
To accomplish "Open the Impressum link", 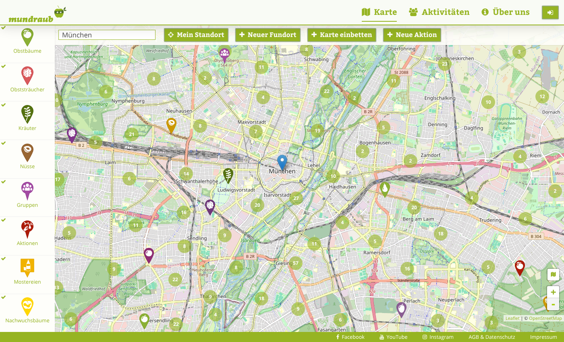I will (x=543, y=337).
